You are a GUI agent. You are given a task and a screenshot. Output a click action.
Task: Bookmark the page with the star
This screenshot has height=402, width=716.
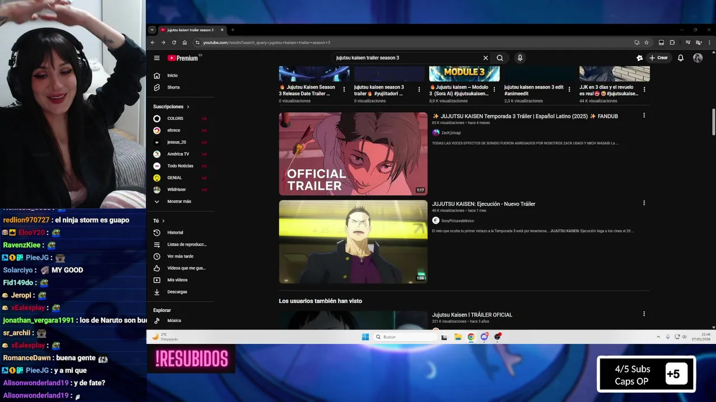point(647,42)
